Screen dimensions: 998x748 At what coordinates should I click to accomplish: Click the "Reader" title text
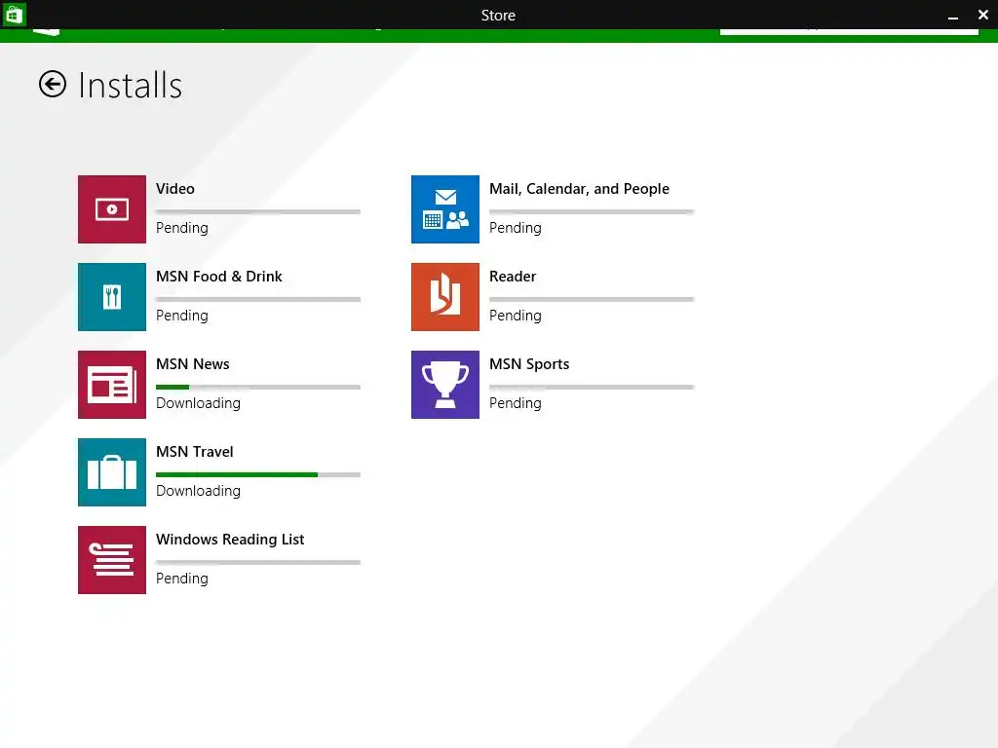tap(513, 277)
